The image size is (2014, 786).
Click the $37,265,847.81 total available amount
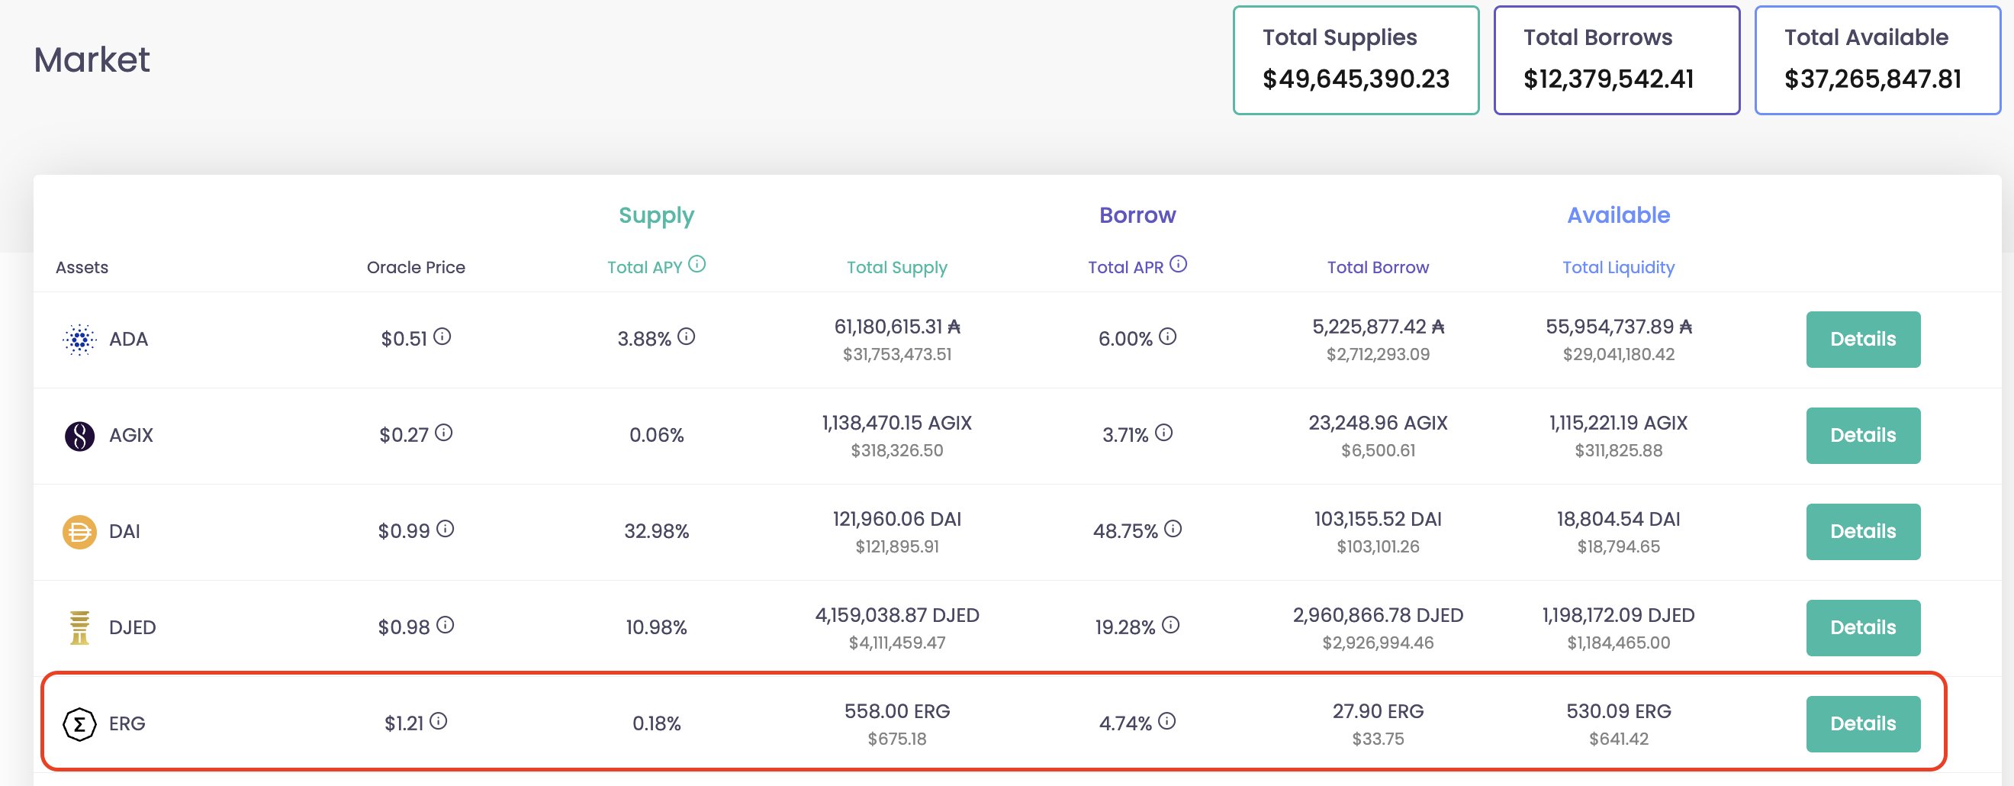click(x=1873, y=79)
